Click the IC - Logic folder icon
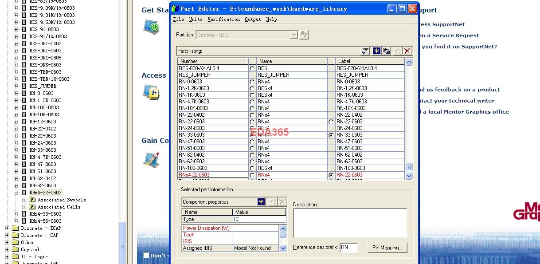This screenshot has width=540, height=264. coord(15,256)
